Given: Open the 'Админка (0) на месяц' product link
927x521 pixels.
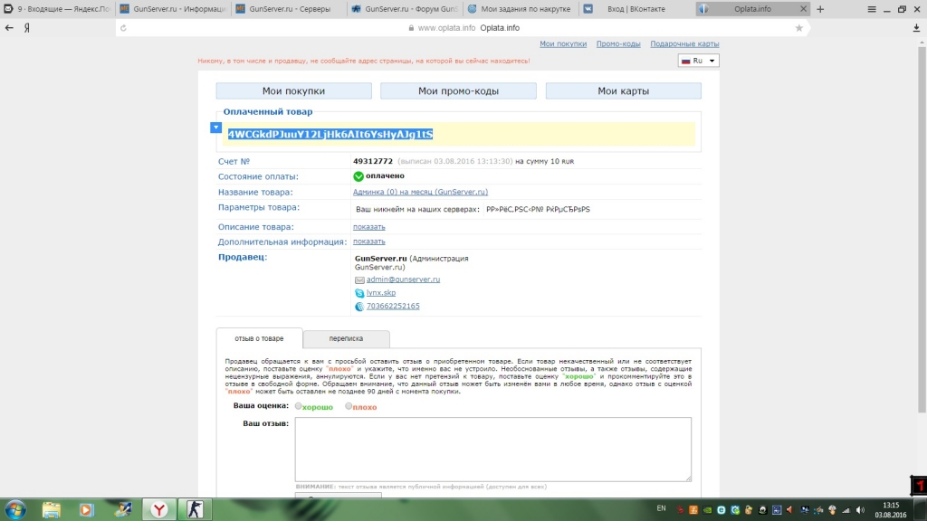Looking at the screenshot, I should click(x=420, y=192).
